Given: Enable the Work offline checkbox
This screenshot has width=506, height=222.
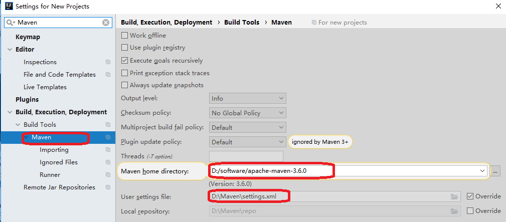Looking at the screenshot, I should pos(125,36).
